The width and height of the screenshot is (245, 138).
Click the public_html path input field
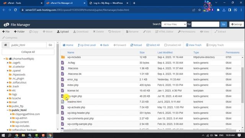tap(28, 45)
